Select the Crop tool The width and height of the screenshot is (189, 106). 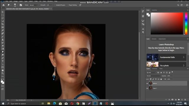point(3,24)
